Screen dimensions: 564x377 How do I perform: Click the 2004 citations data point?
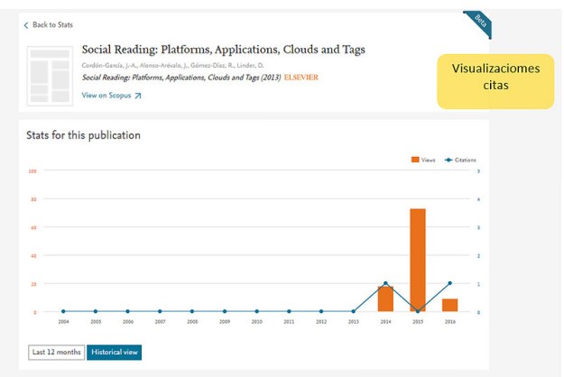pyautogui.click(x=63, y=312)
